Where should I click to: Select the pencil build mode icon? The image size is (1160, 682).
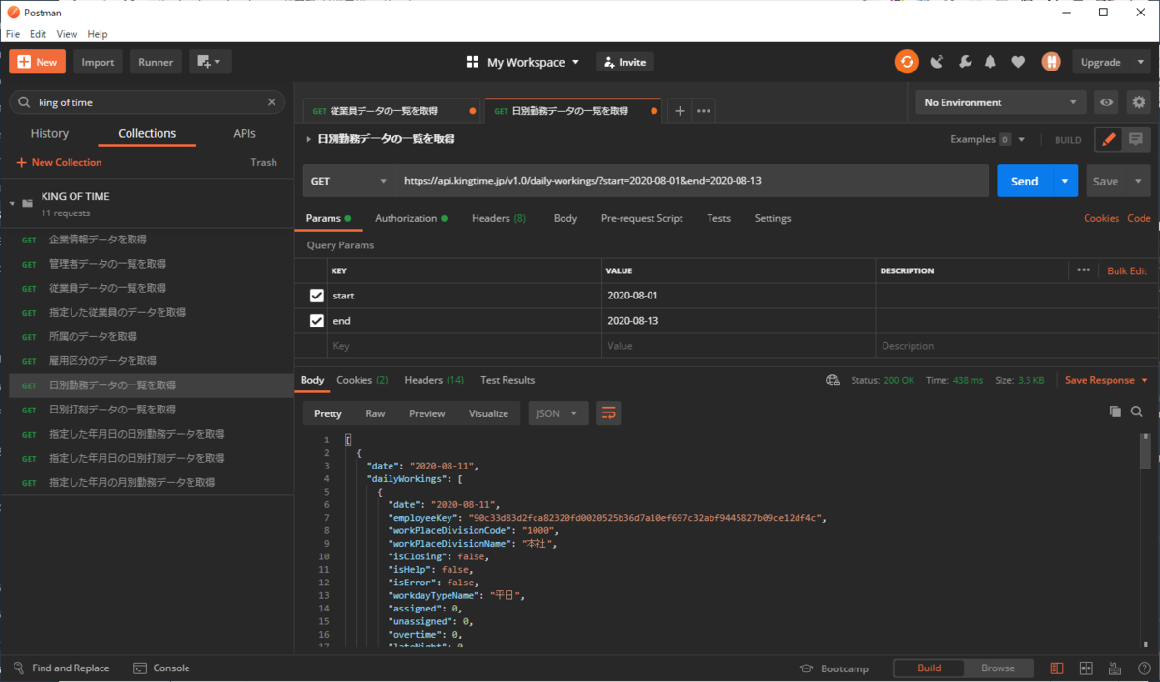pos(1109,139)
